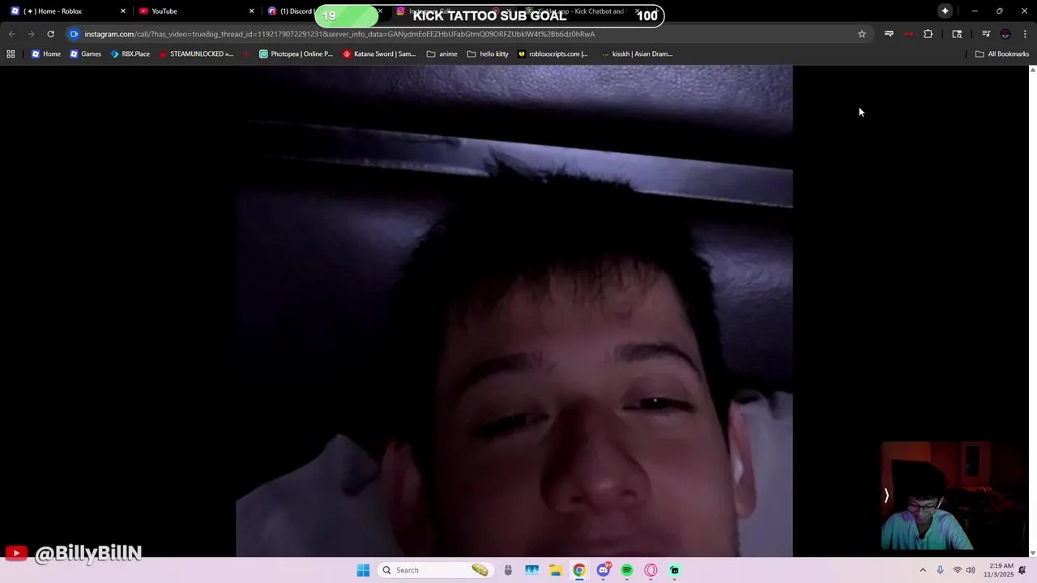
Task: Expand the anime bookmarks folder
Action: (442, 54)
